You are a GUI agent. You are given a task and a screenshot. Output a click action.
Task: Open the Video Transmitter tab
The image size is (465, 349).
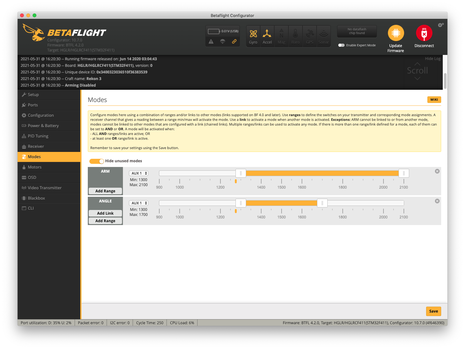[49, 188]
